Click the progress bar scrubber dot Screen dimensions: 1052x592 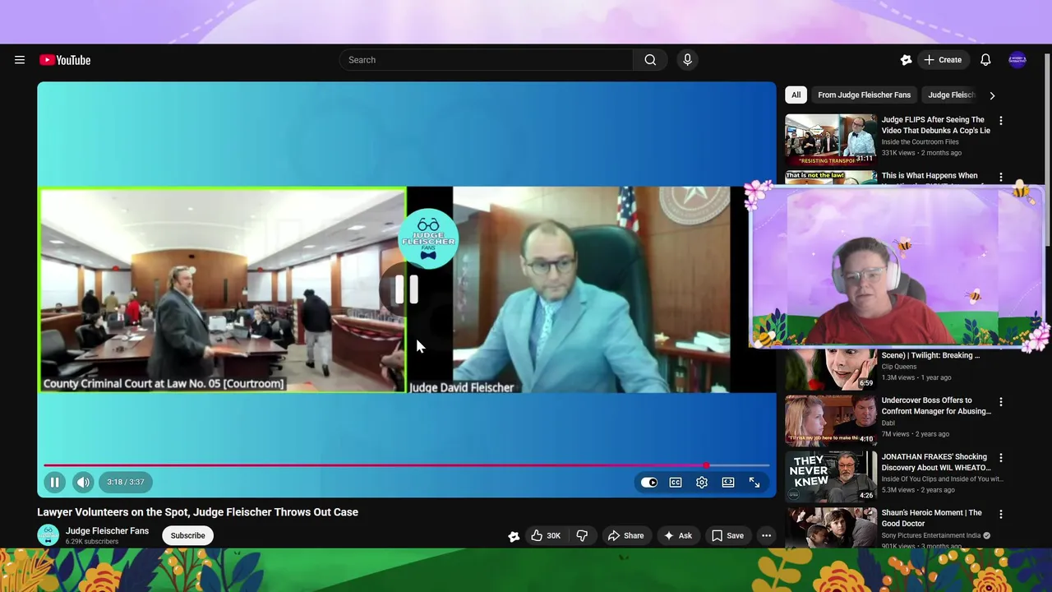[x=706, y=465]
